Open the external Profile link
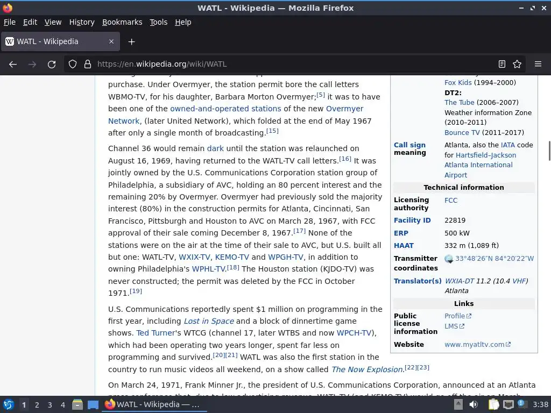551x413 pixels. click(458, 316)
